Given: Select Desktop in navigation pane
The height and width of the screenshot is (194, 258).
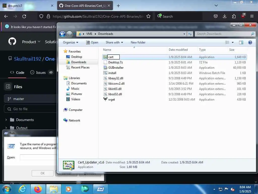Looking at the screenshot, I should point(77,57).
